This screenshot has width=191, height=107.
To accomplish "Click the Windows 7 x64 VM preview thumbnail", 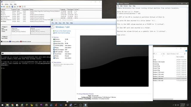I will pos(114,61).
